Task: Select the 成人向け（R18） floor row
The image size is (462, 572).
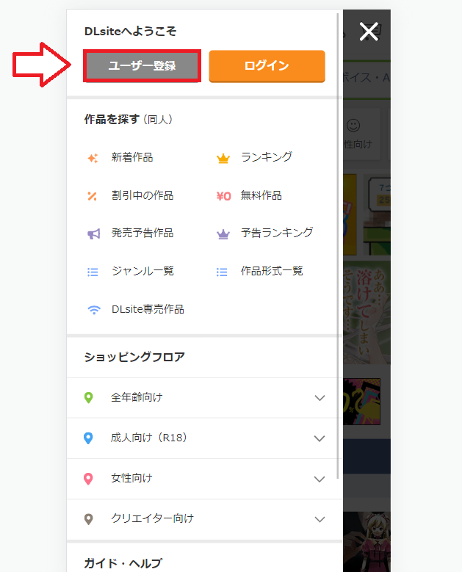Action: pos(203,438)
